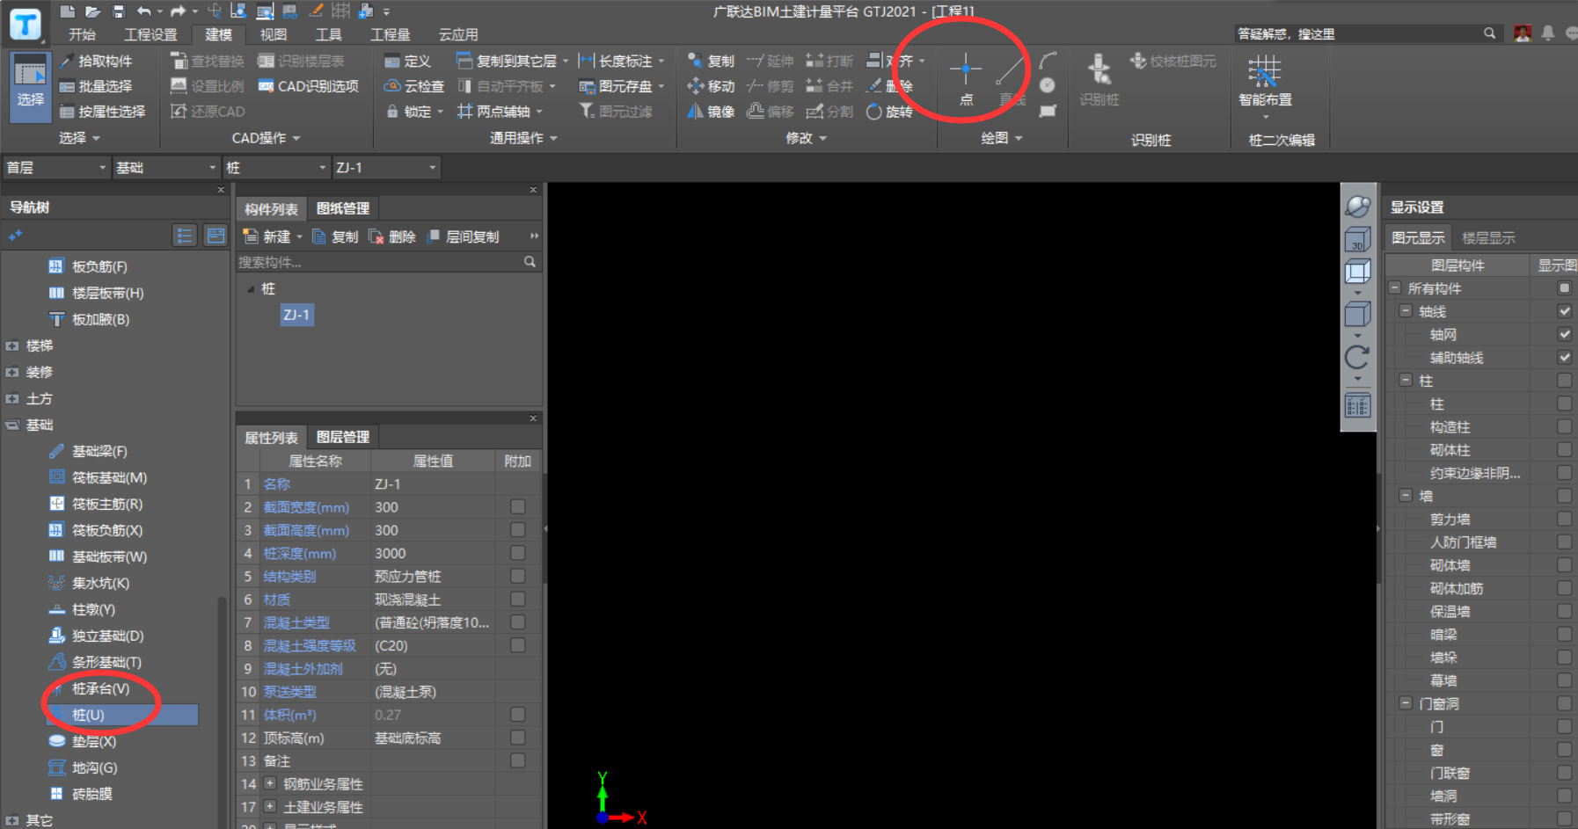The width and height of the screenshot is (1578, 829).
Task: Switch to the 图纸管理 tab
Action: pyautogui.click(x=343, y=208)
